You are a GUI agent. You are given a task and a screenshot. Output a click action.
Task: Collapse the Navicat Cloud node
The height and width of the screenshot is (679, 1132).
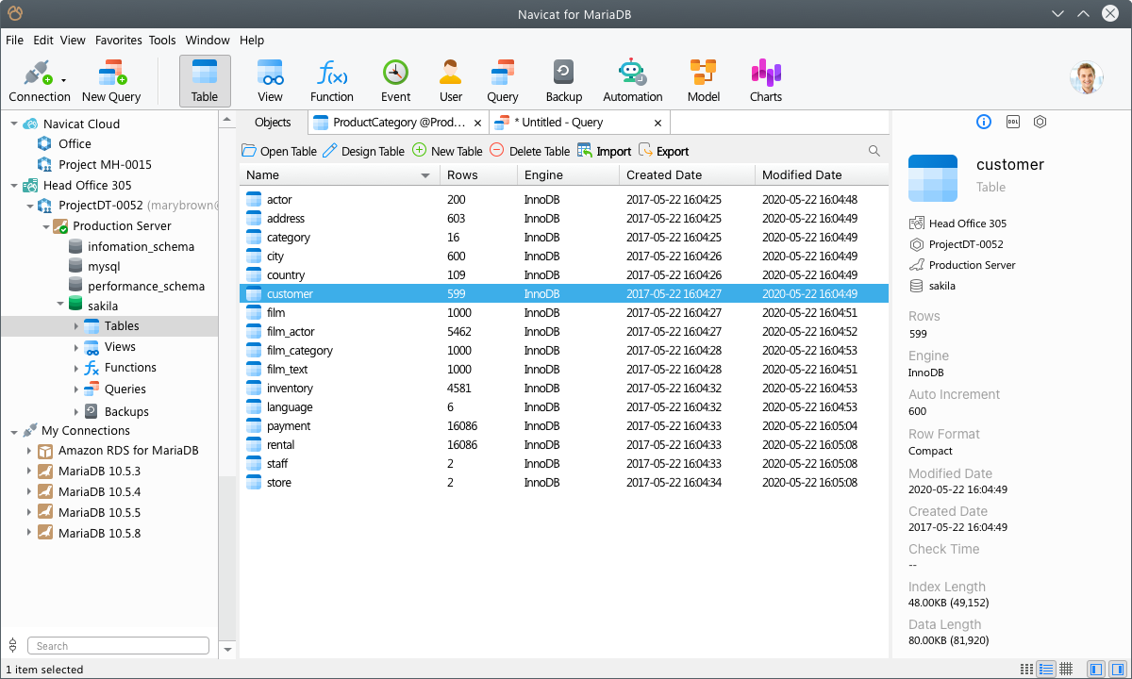14,124
